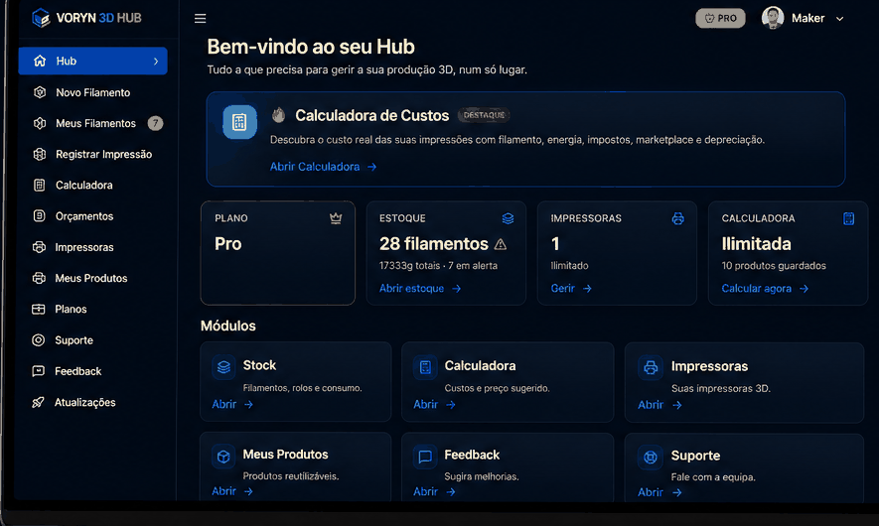Open the Calculadora module via Abrir
Image resolution: width=879 pixels, height=526 pixels.
pyautogui.click(x=434, y=404)
